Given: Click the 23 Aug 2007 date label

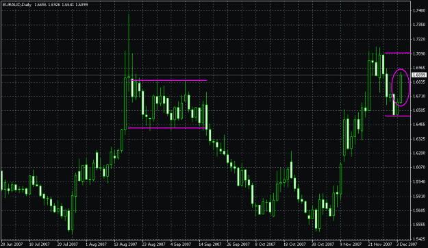Looking at the screenshot, I should (153, 244).
